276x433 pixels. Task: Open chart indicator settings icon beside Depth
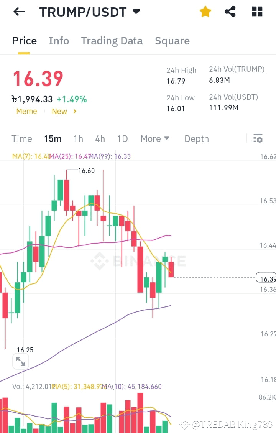point(258,138)
